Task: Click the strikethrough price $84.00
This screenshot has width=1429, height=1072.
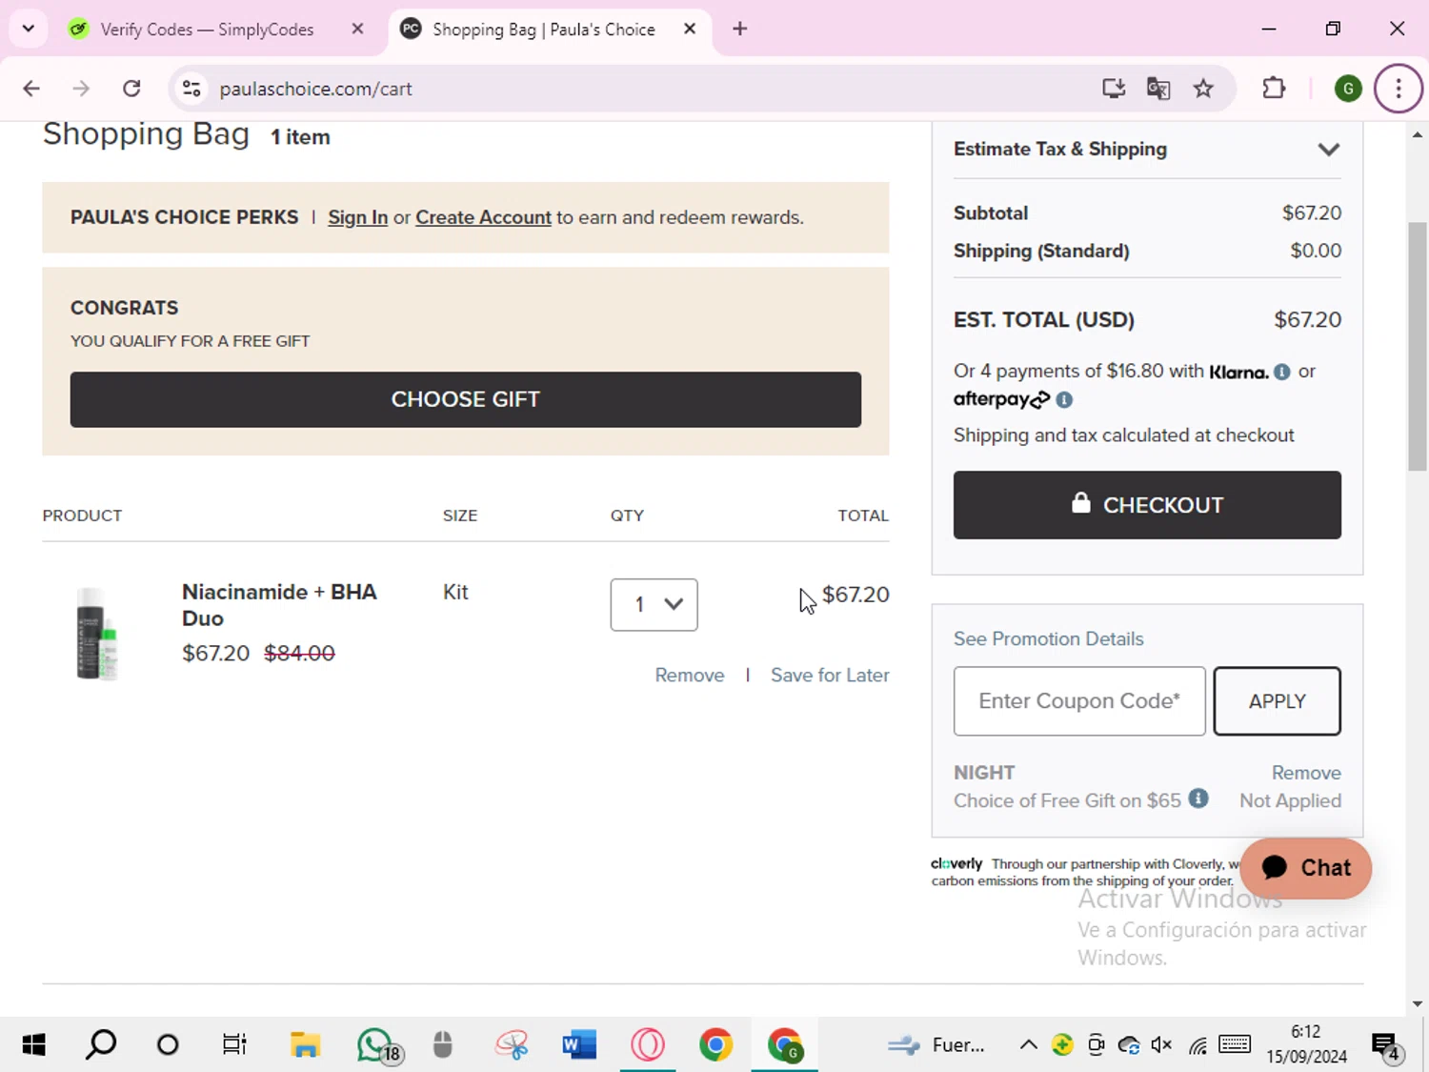Action: (x=299, y=653)
